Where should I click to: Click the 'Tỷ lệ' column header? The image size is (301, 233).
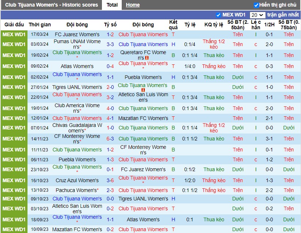tap(190, 25)
